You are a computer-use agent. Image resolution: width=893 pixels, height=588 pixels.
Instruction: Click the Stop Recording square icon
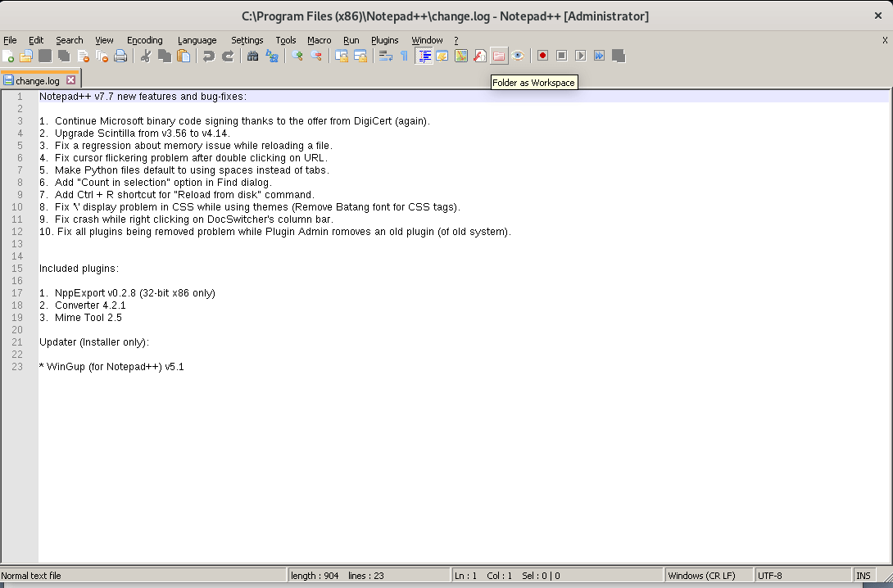[x=561, y=56]
